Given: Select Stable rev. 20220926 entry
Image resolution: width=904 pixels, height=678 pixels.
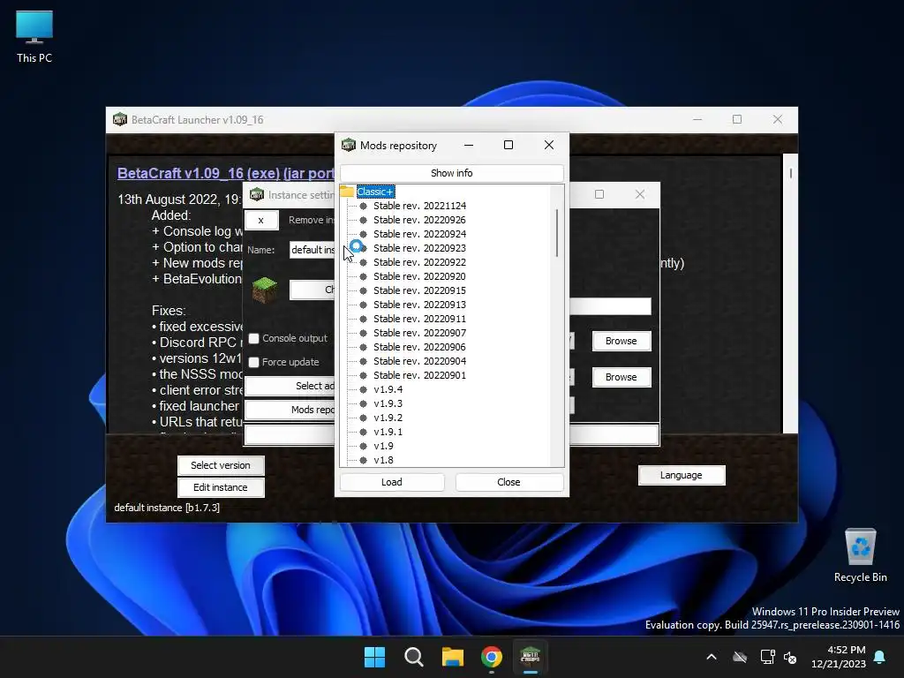Looking at the screenshot, I should (x=419, y=220).
